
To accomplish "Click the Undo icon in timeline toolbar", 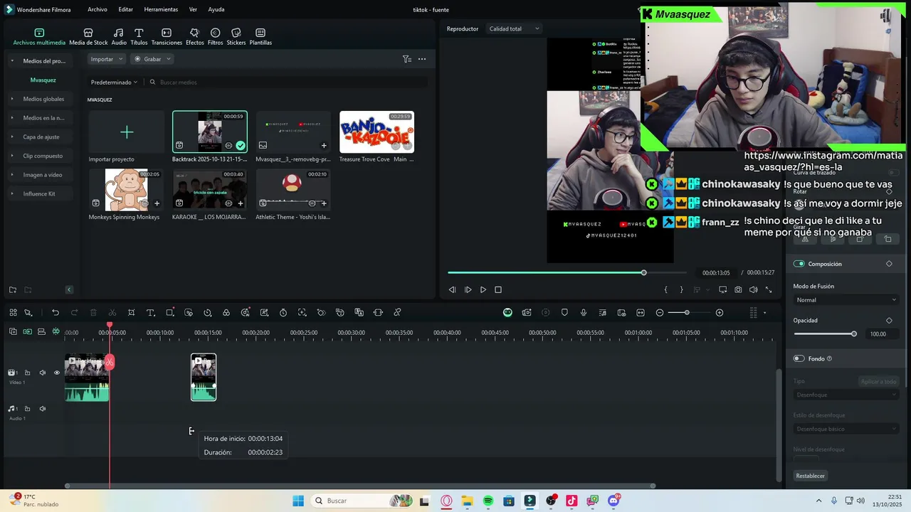I will click(56, 312).
